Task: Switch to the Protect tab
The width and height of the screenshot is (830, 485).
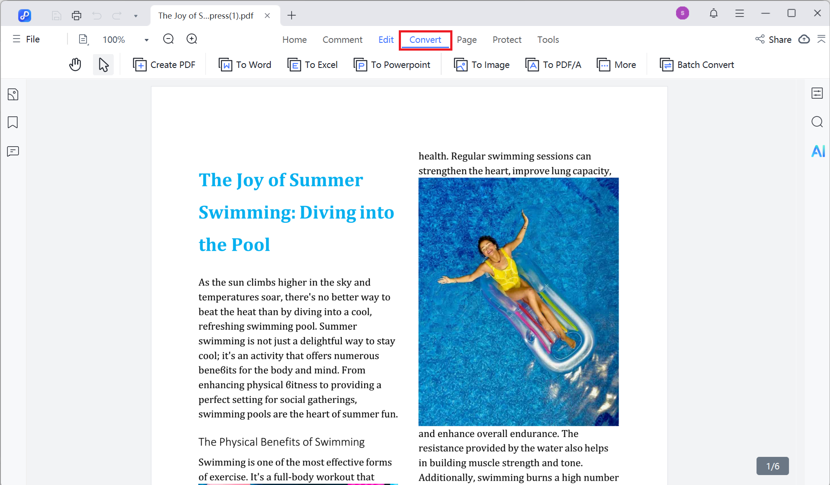Action: coord(506,39)
